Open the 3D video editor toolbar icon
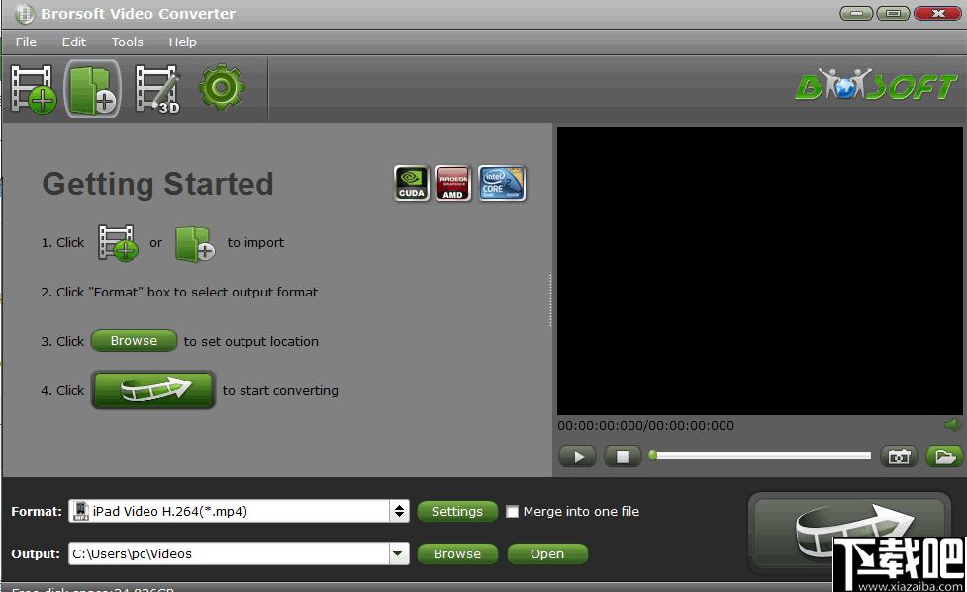 pyautogui.click(x=157, y=89)
